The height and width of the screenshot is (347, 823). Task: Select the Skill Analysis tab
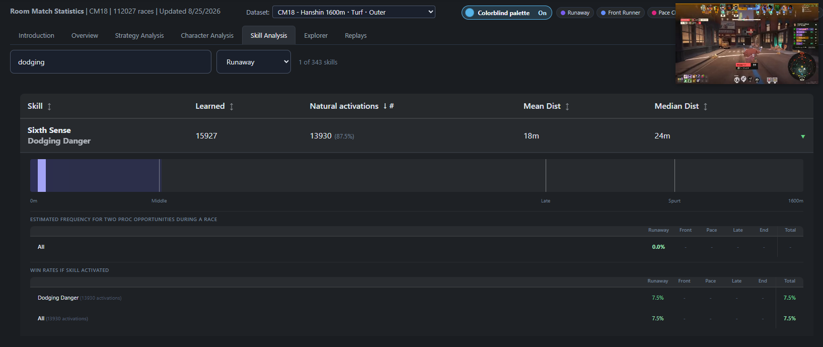coord(269,36)
